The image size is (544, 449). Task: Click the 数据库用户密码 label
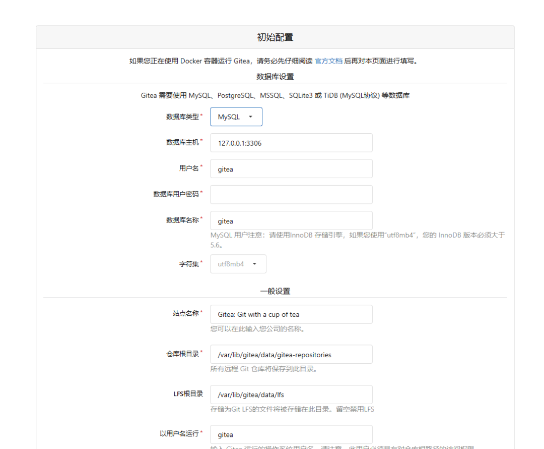coord(176,194)
